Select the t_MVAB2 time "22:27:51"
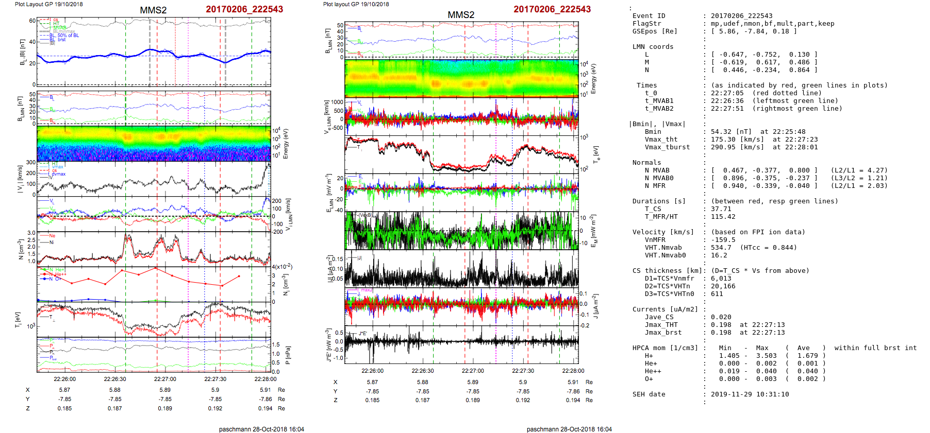The height and width of the screenshot is (433, 930). point(727,109)
